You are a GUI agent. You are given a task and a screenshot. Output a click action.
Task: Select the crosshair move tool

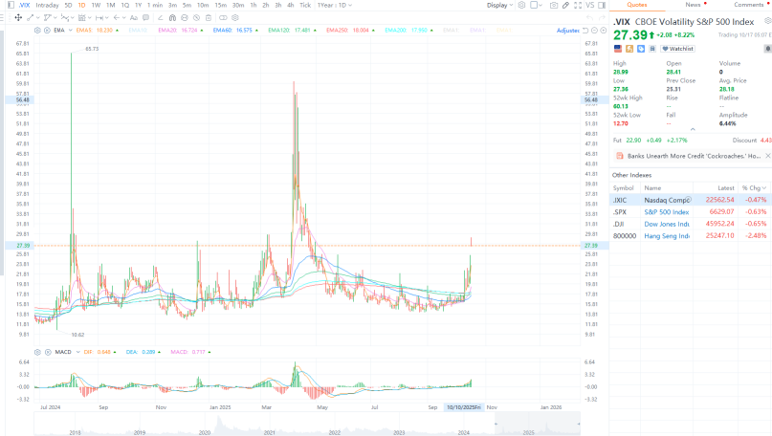coord(19,17)
